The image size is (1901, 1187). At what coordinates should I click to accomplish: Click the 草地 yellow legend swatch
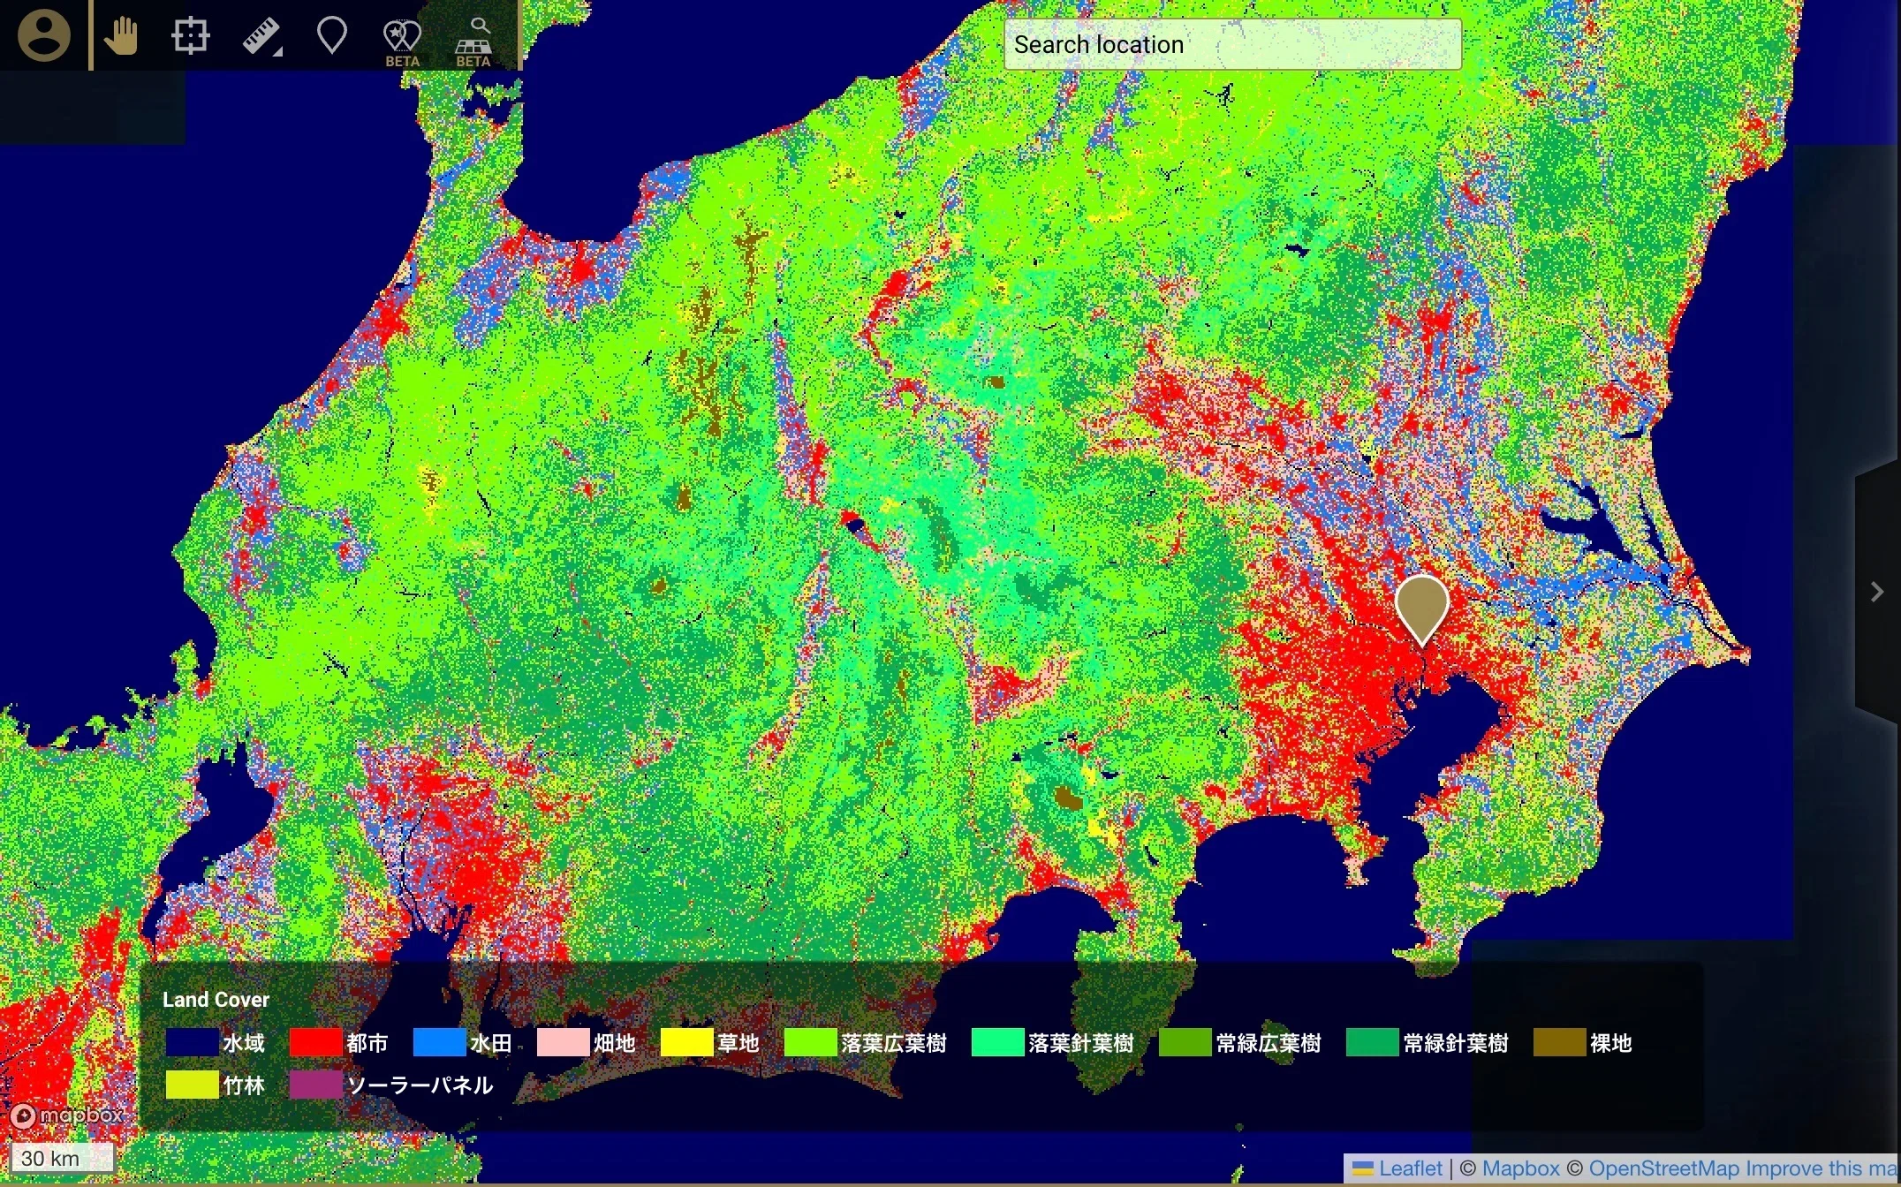[x=686, y=1043]
